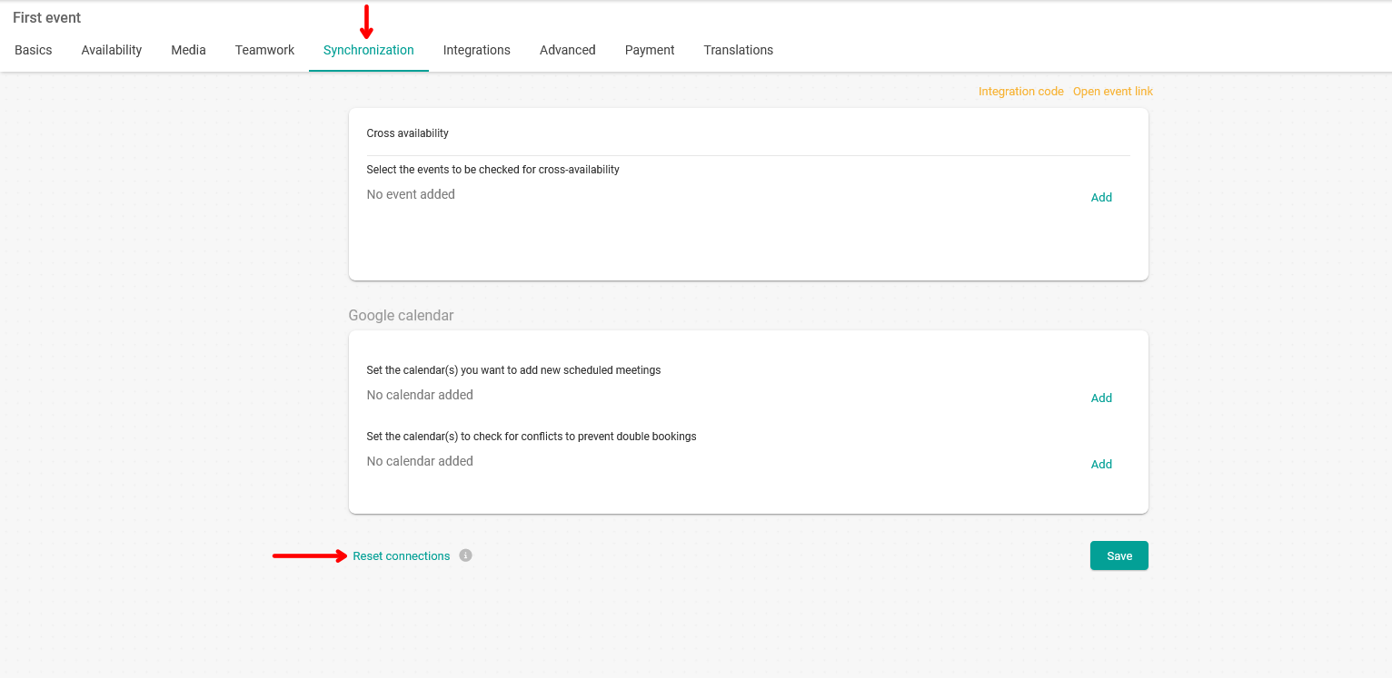Save the synchronization settings
This screenshot has width=1392, height=678.
(x=1119, y=555)
